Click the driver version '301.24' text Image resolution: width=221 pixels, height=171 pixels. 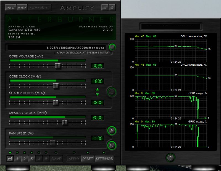click(14, 37)
